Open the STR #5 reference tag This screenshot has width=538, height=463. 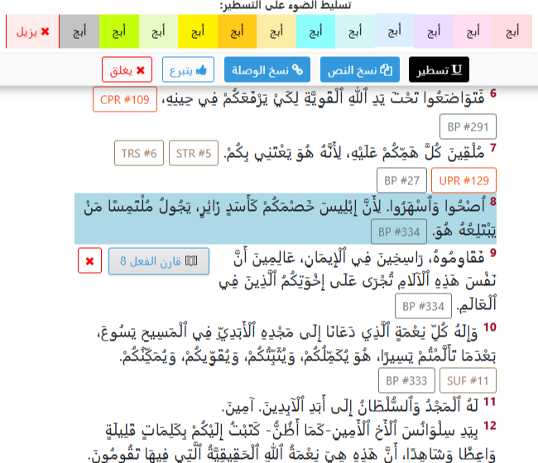194,153
